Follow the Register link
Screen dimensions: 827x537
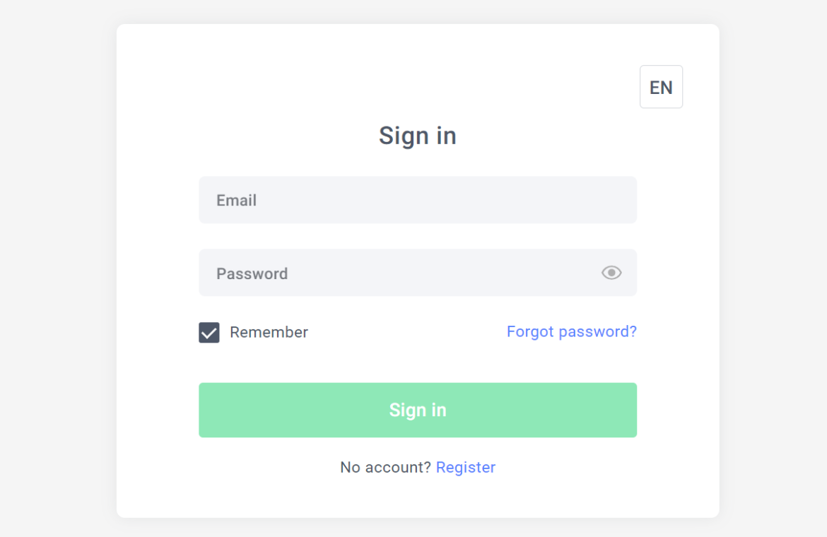point(465,467)
